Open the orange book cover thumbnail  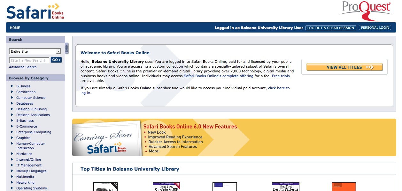click(344, 187)
